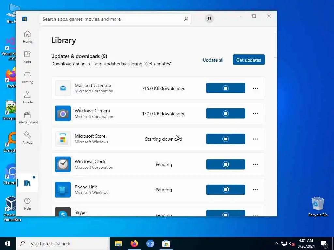Click the Skype app icon

coord(63,212)
